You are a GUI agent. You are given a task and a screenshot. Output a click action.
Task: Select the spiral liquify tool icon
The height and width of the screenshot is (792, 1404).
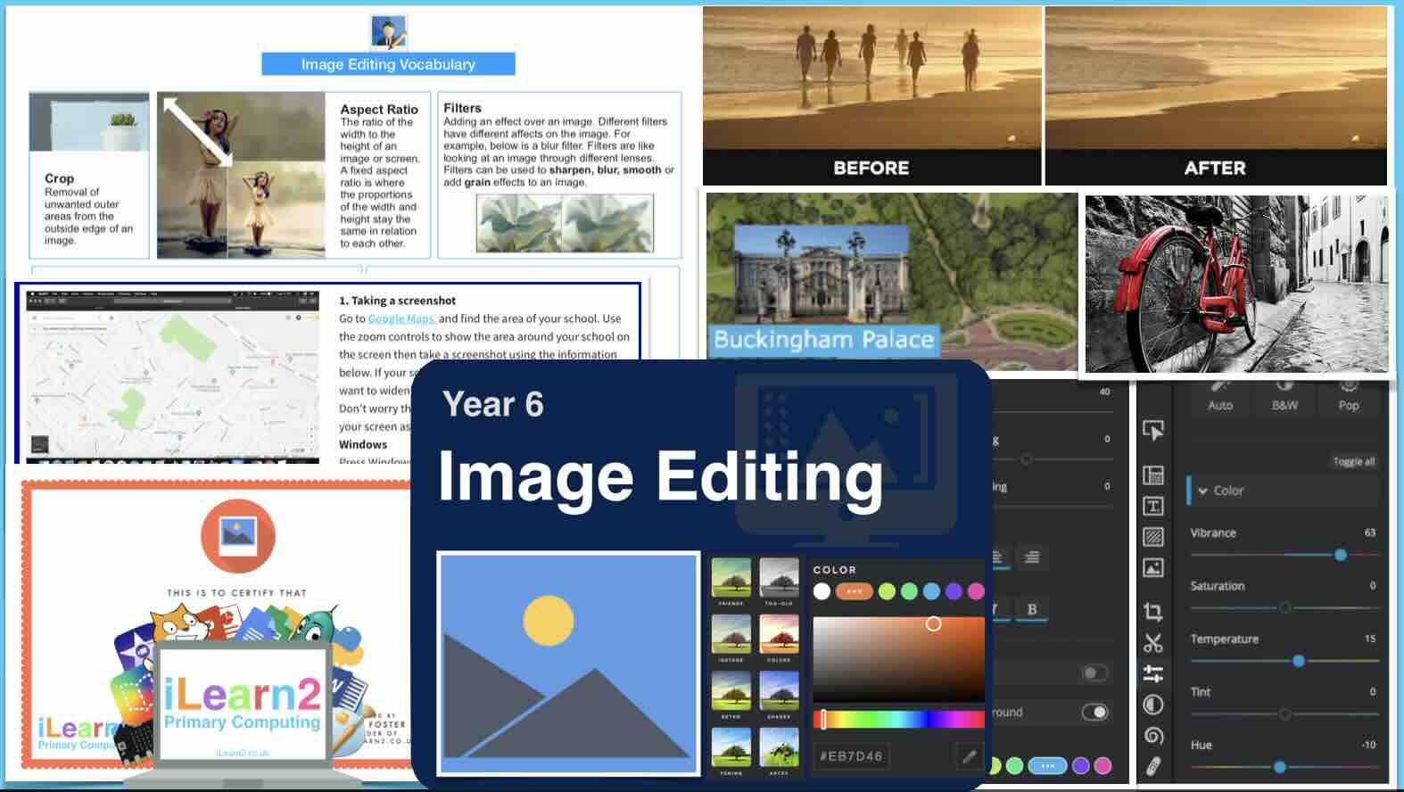coord(1152,736)
